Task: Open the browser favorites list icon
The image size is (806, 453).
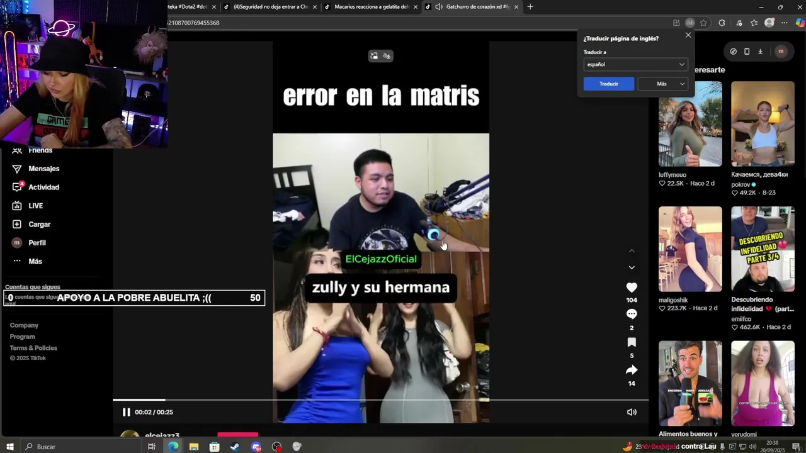Action: click(754, 23)
